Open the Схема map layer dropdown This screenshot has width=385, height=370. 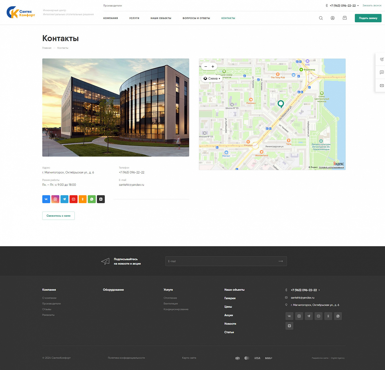click(x=212, y=79)
